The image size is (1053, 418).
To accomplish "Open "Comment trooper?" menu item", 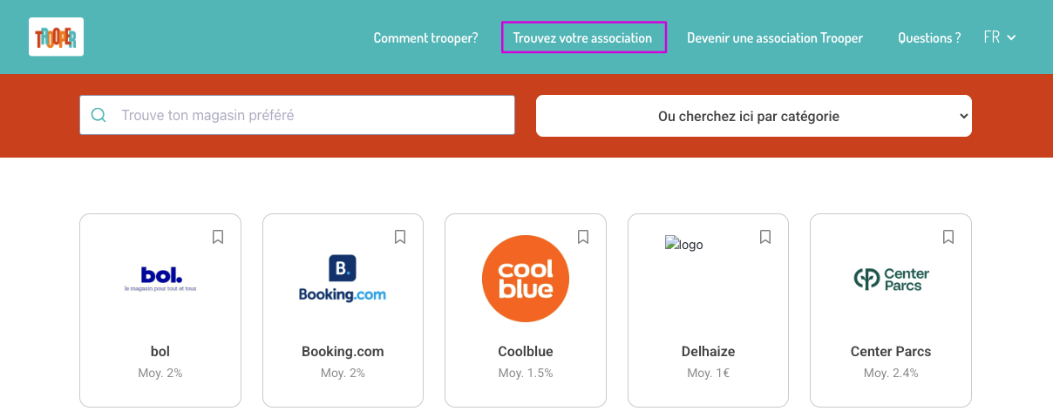I will coord(425,38).
